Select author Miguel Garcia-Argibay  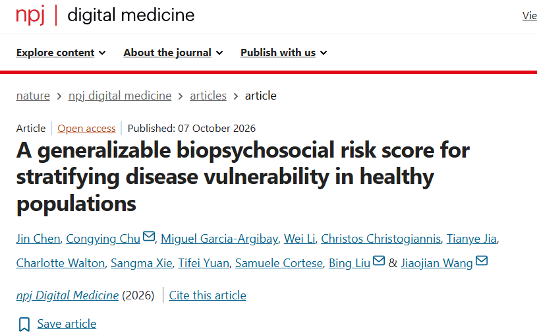(x=219, y=239)
